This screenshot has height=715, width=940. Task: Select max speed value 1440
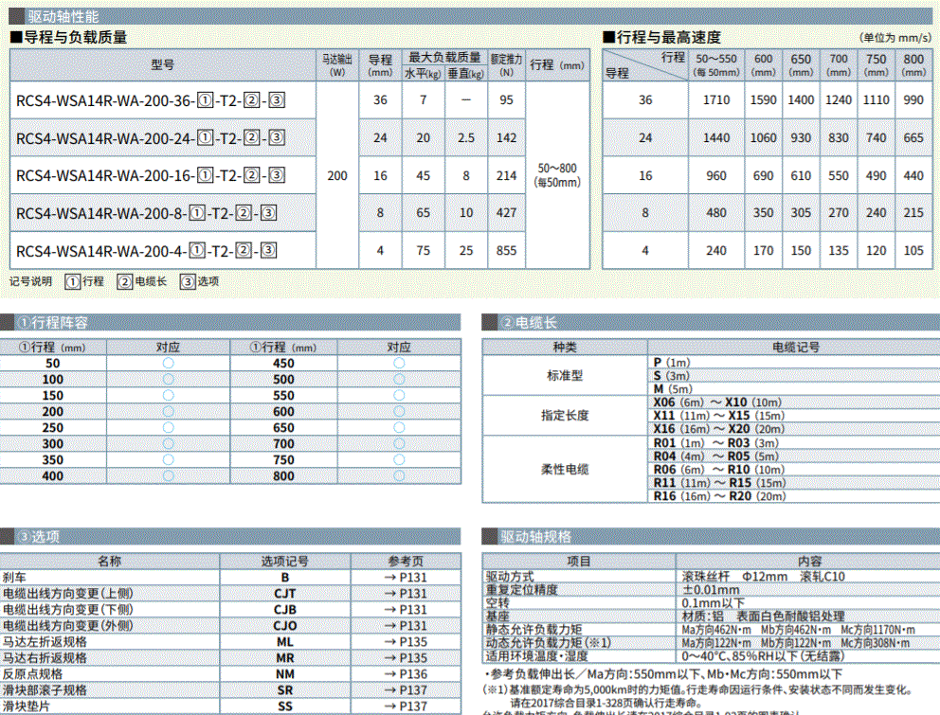[716, 138]
